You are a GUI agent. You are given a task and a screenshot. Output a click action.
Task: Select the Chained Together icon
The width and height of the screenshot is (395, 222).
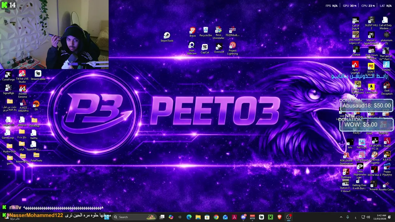[x=375, y=158]
